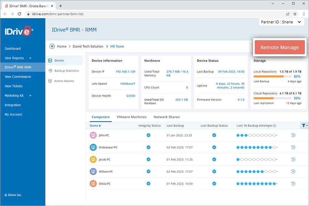Screen dimensions: 309x206
Task: Click the Backup Statistics clock icon
Action: pyautogui.click(x=50, y=71)
